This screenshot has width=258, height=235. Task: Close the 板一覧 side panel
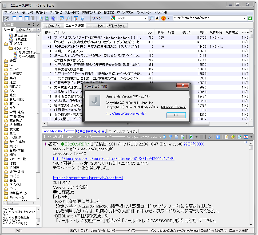click(38, 25)
